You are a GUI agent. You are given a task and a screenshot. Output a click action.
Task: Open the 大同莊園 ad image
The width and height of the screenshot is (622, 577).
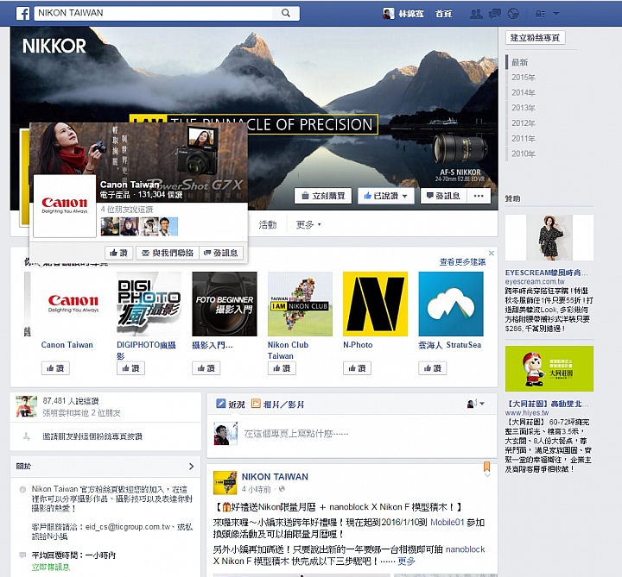(549, 368)
